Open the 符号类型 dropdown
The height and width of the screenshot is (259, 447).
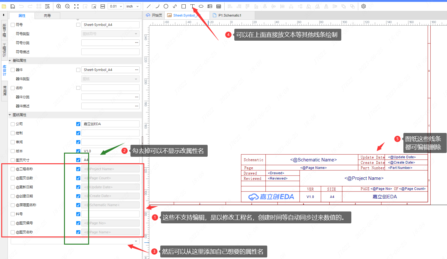tap(110, 34)
